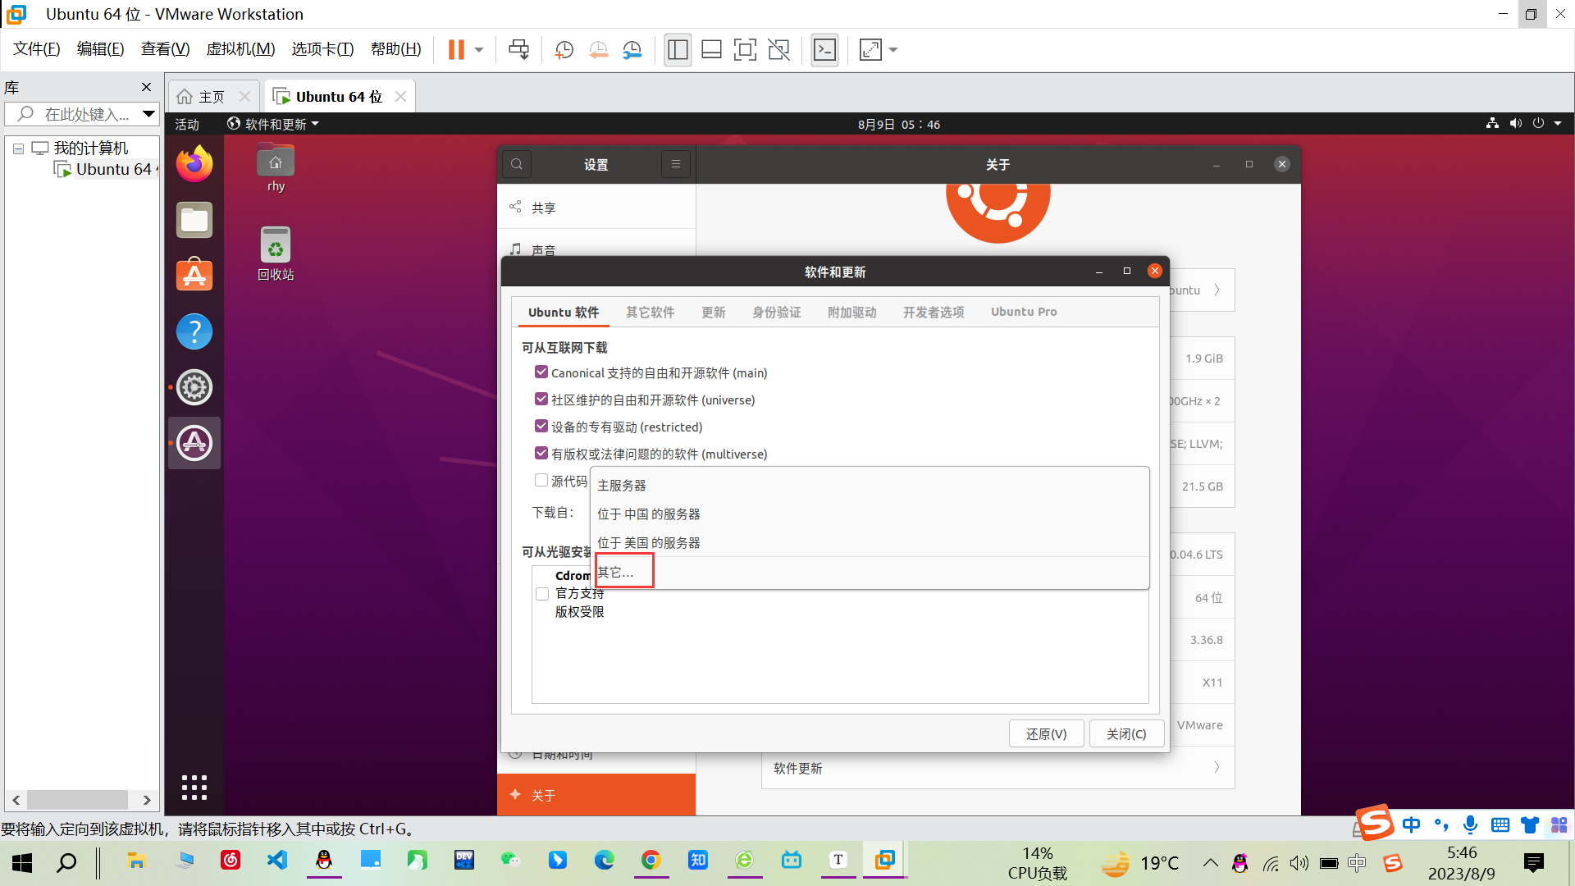Open the 帮助(H) menu

coord(396,49)
